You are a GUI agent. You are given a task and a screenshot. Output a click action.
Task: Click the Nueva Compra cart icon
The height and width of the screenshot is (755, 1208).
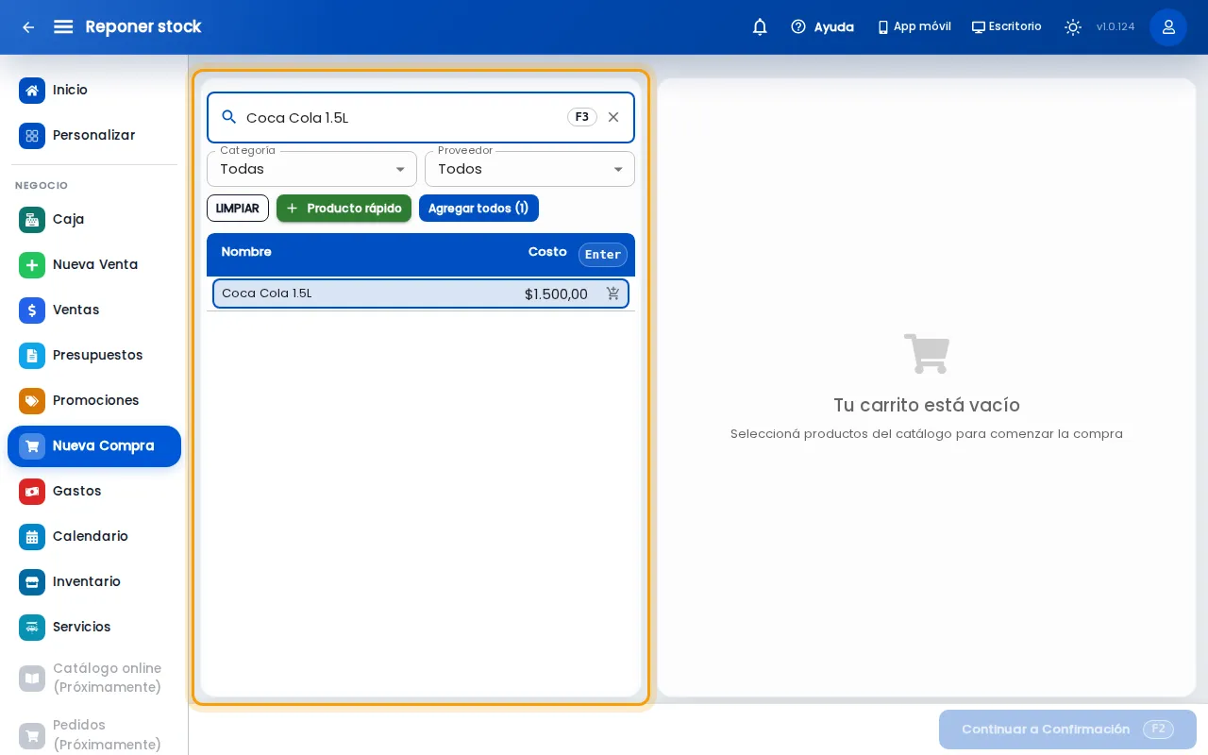click(x=32, y=445)
